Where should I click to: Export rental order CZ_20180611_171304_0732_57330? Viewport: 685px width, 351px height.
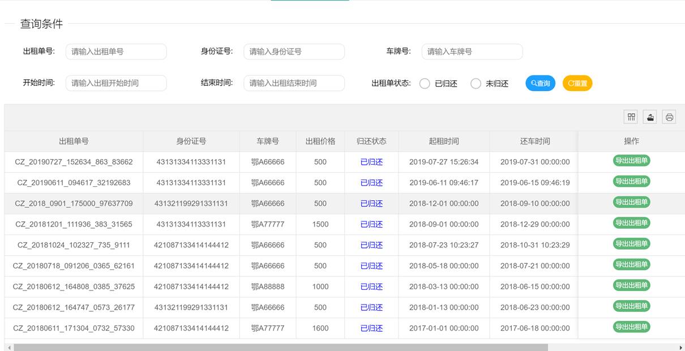[631, 327]
